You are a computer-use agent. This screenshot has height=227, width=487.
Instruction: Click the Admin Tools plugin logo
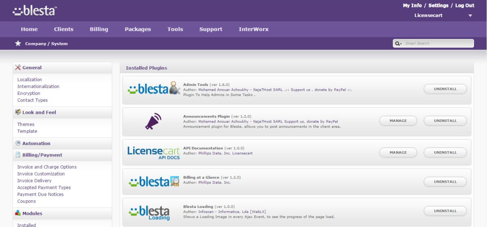[x=154, y=88]
